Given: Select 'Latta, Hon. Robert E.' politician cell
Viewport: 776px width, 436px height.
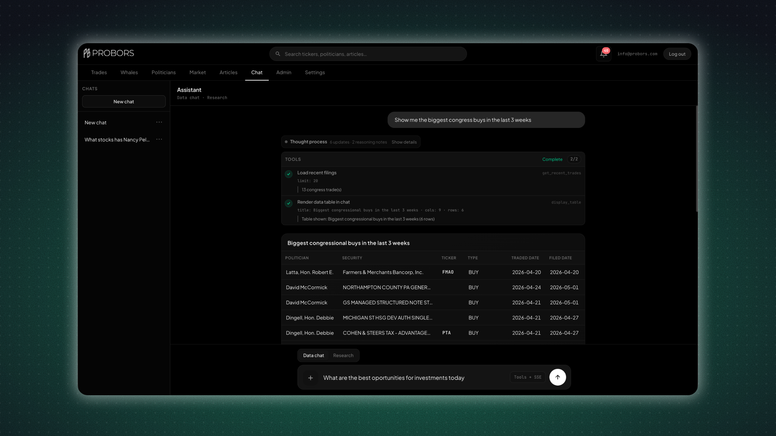Looking at the screenshot, I should pyautogui.click(x=310, y=272).
